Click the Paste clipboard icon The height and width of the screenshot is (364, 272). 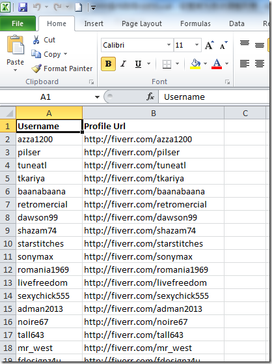pyautogui.click(x=15, y=45)
